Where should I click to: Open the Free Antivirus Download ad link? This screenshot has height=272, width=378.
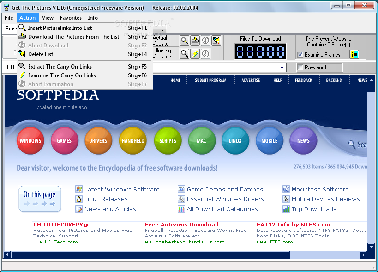182,225
